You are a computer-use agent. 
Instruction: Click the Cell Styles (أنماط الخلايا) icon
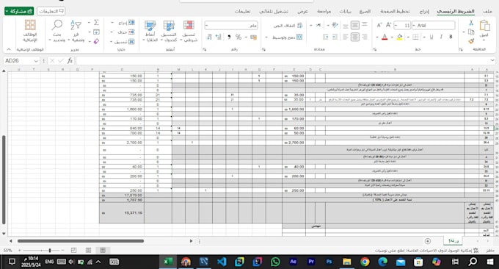[150, 25]
